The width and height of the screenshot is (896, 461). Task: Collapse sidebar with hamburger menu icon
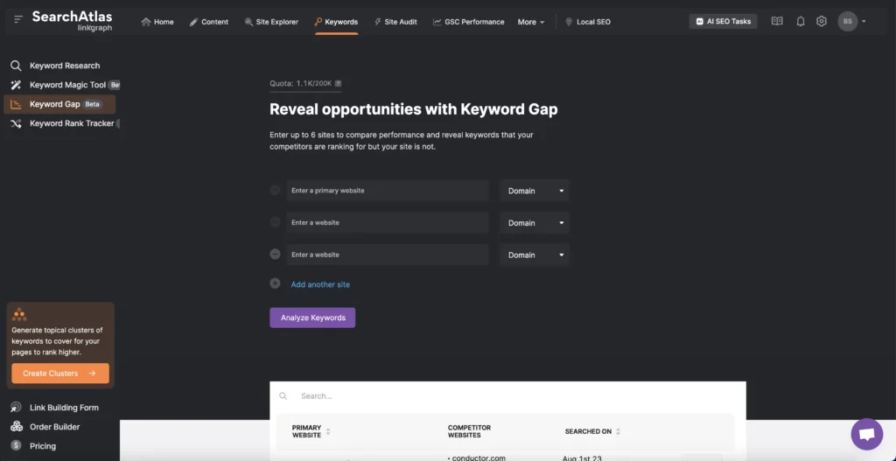tap(18, 19)
